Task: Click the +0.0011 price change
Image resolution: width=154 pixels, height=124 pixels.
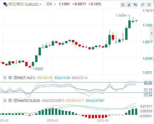Action: [x=79, y=4]
